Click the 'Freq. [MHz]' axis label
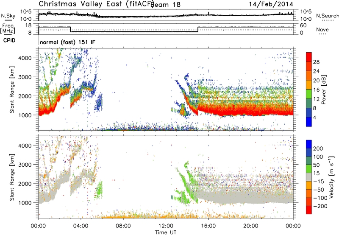This screenshot has height=235, width=339. coord(8,29)
